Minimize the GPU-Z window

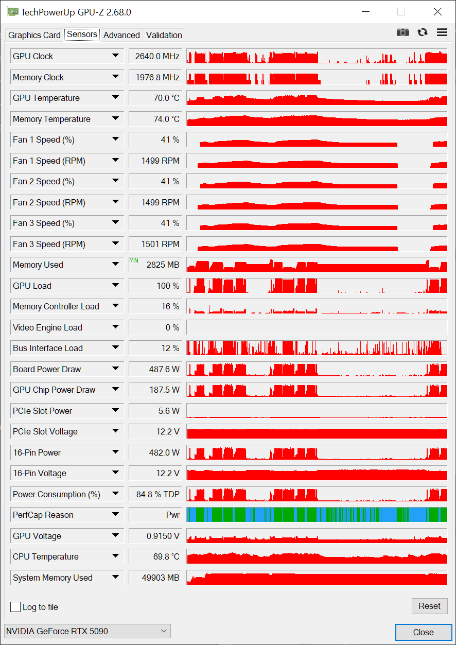coord(365,11)
